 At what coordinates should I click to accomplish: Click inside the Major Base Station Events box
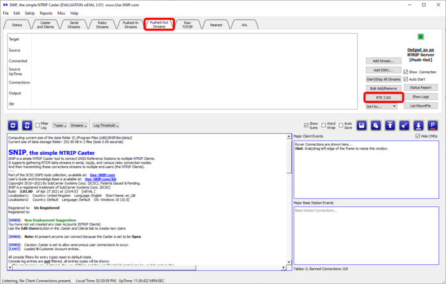(x=366, y=236)
